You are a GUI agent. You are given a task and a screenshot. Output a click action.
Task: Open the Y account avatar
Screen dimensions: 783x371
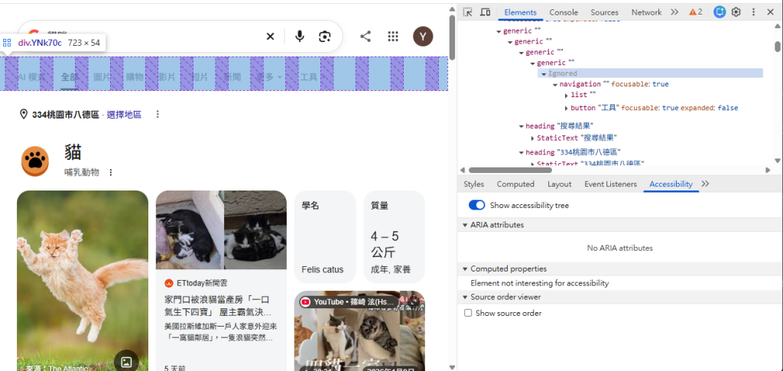[423, 37]
